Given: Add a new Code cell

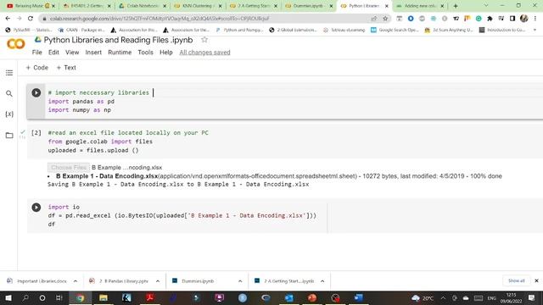Looking at the screenshot, I should 37,68.
